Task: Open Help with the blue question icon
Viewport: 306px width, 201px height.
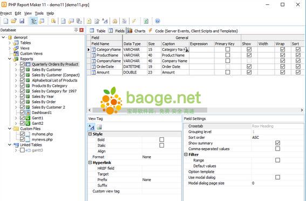Action: click(158, 21)
